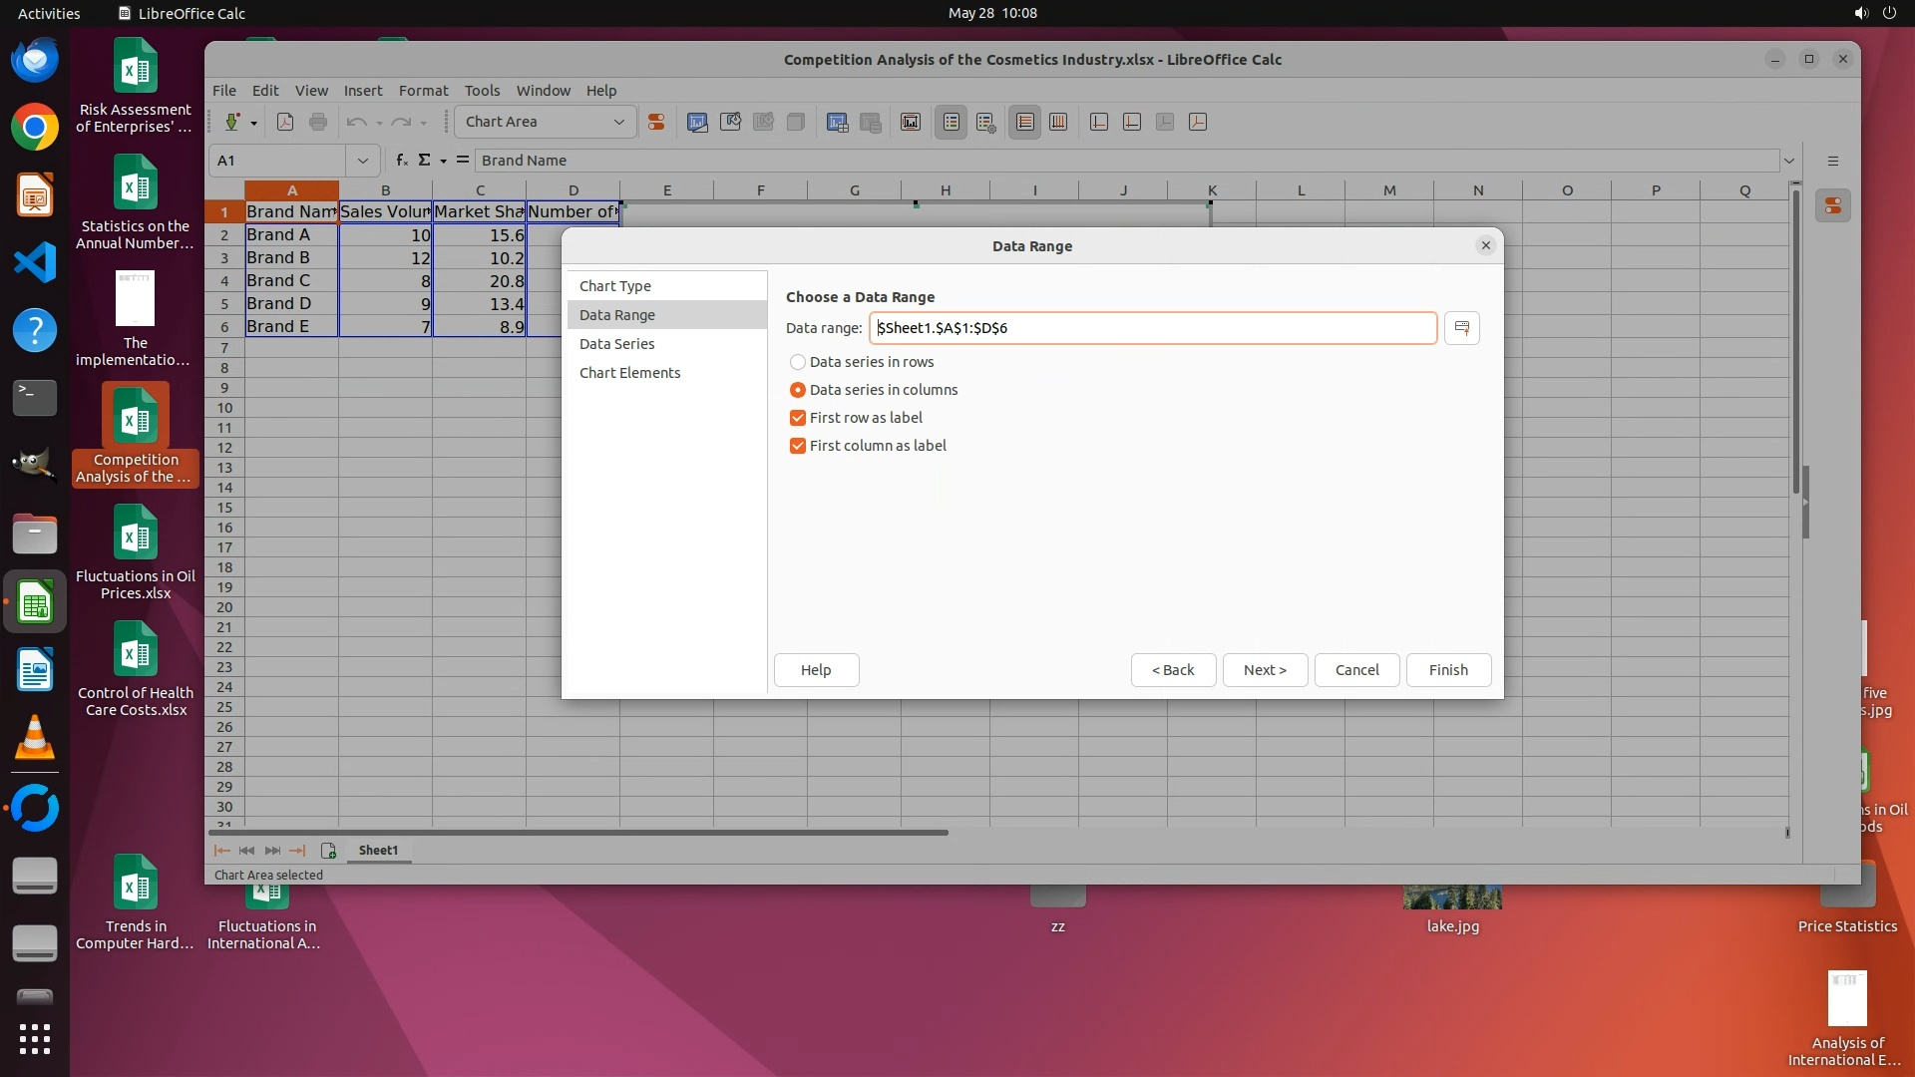Click the Function Wizard fx icon

click(401, 160)
